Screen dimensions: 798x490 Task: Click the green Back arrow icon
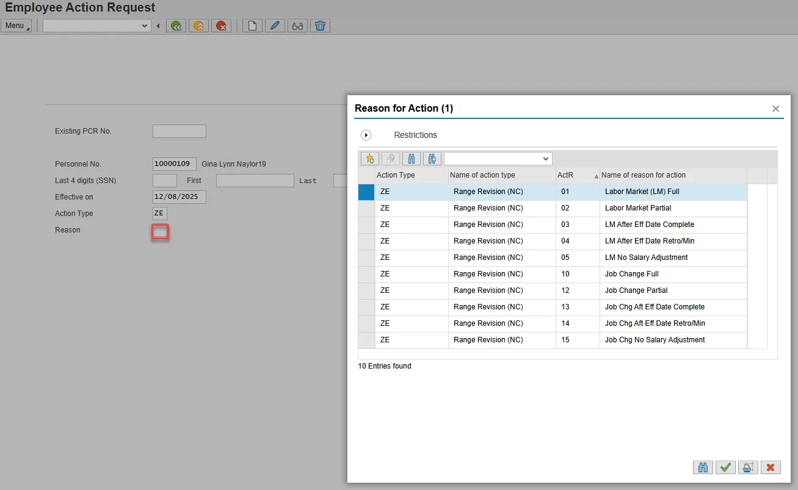click(x=176, y=26)
